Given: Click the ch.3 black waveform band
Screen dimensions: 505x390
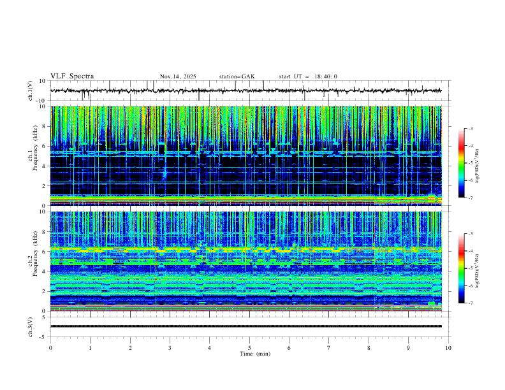Looking at the screenshot, I should [245, 326].
